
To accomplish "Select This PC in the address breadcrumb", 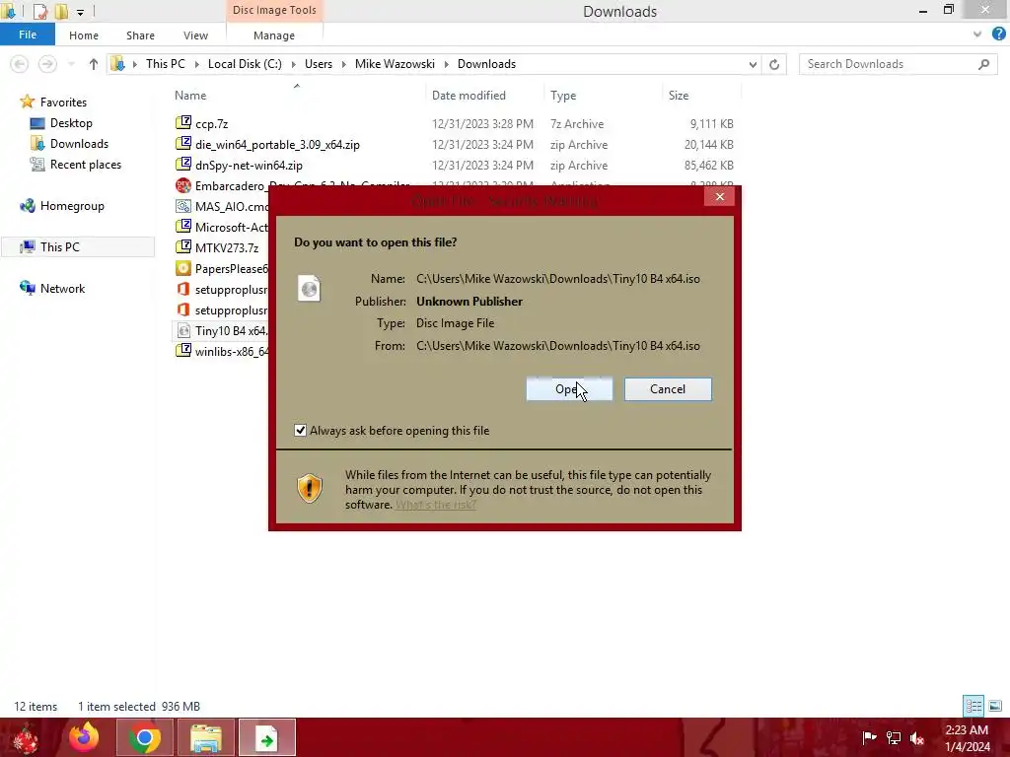I will (165, 64).
